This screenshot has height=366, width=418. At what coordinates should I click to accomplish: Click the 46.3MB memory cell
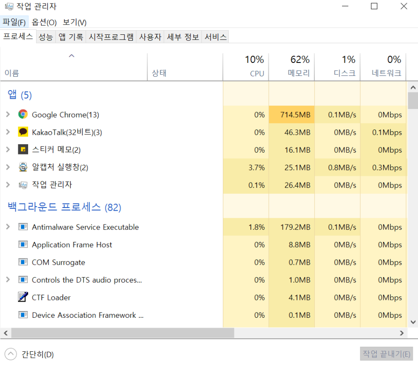(292, 132)
